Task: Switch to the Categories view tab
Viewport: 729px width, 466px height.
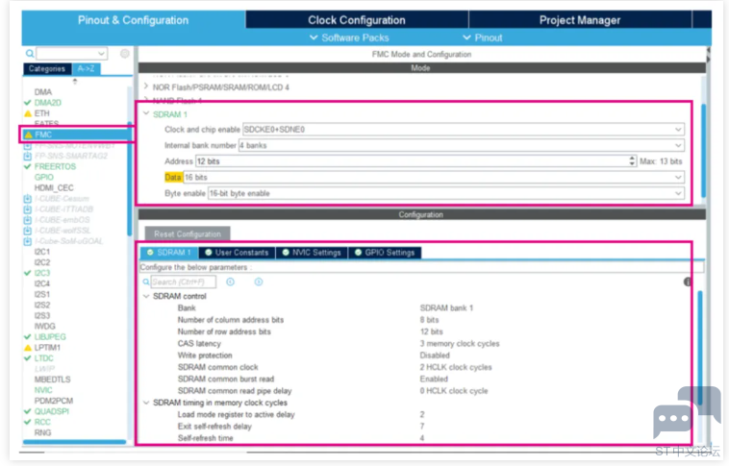Action: point(47,69)
